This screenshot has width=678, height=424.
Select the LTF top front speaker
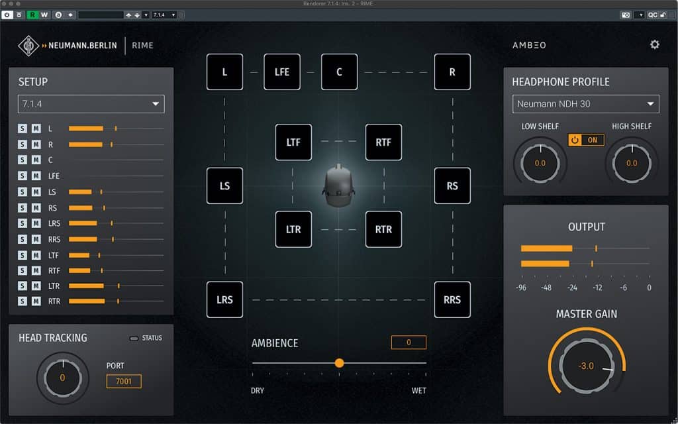[293, 142]
